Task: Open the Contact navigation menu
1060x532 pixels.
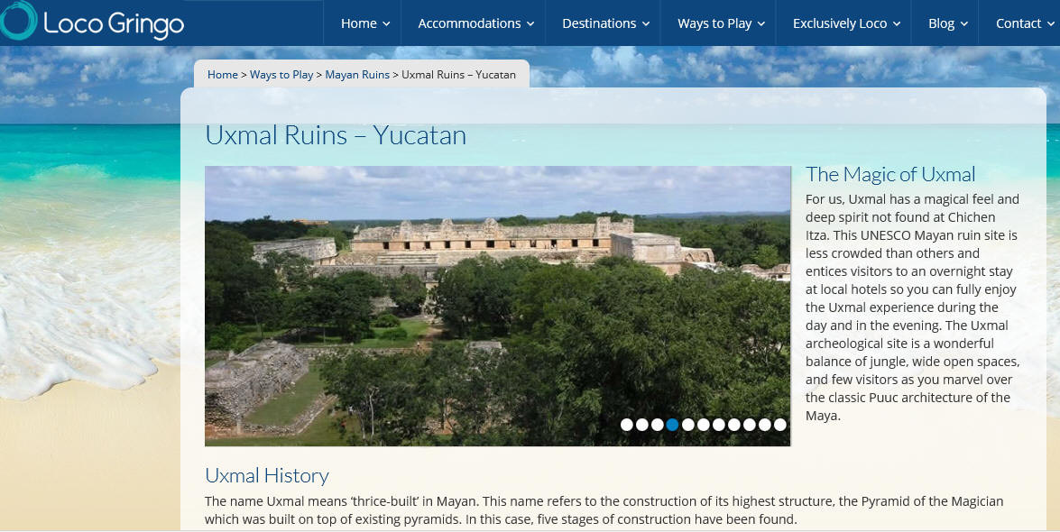Action: point(1024,23)
